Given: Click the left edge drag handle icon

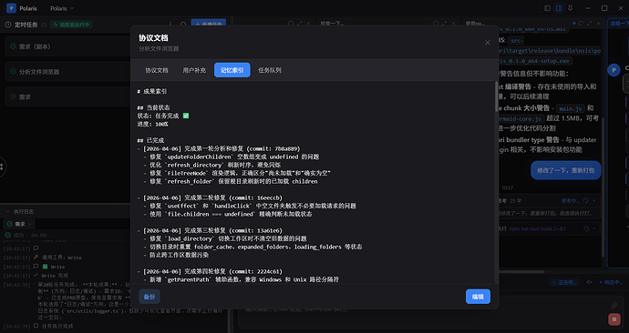Looking at the screenshot, I should [2, 166].
